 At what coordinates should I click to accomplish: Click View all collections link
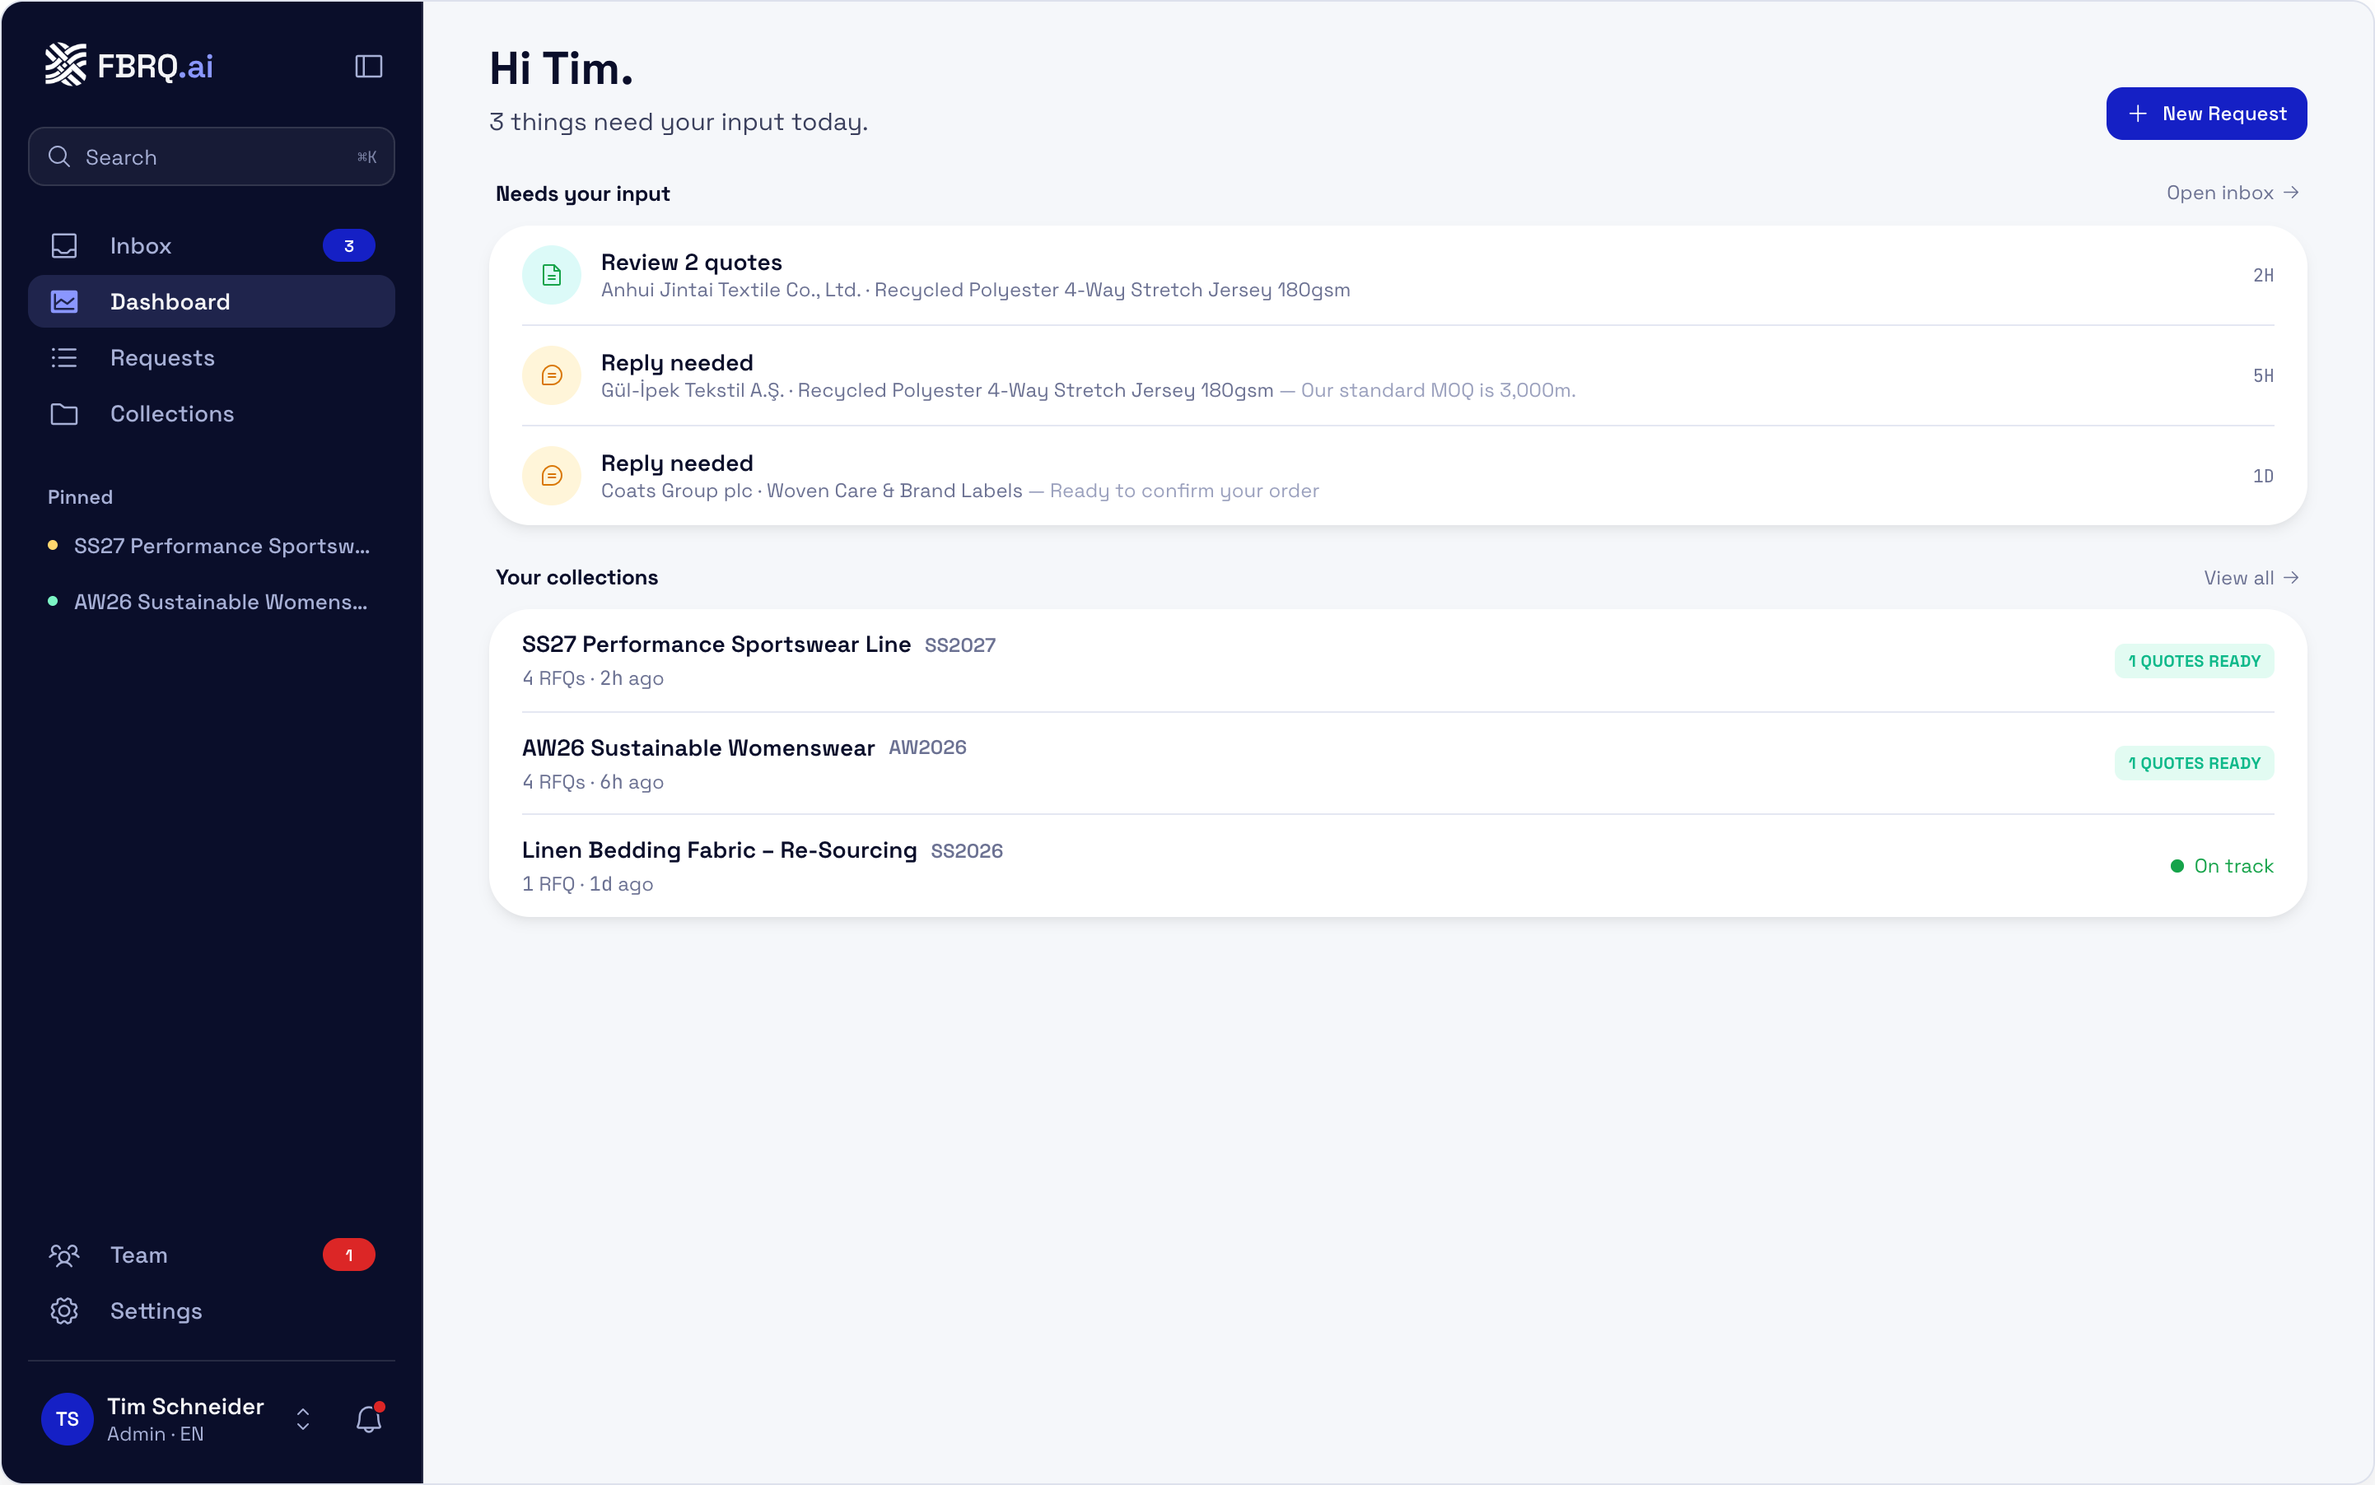tap(2250, 578)
